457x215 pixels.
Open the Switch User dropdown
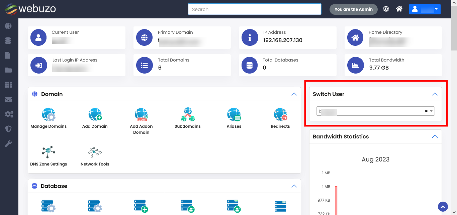[x=375, y=111]
